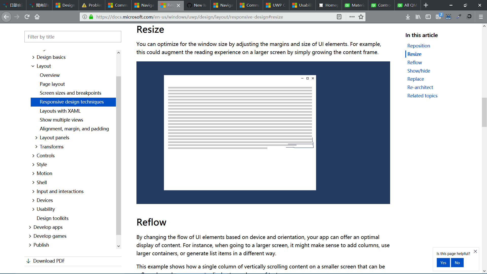This screenshot has width=487, height=274.
Task: Open the Firefox hamburger menu
Action: tap(481, 17)
